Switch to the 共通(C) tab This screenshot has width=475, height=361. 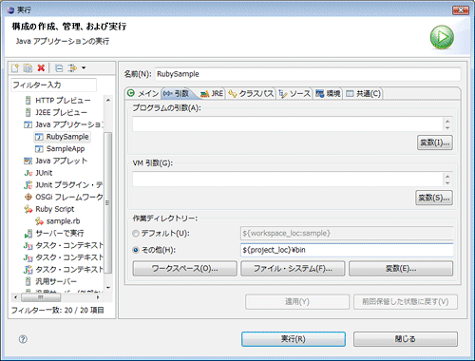(363, 93)
